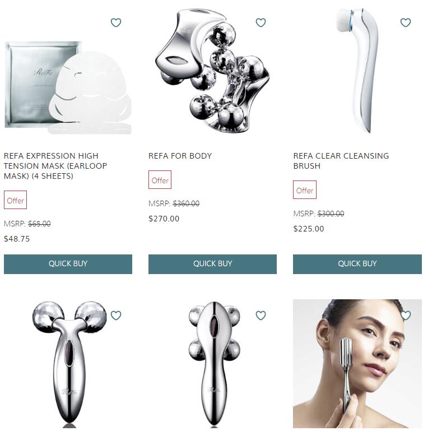View the white cleansing brush image

(356, 70)
